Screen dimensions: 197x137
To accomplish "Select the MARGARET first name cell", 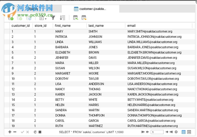I will tap(63, 73).
